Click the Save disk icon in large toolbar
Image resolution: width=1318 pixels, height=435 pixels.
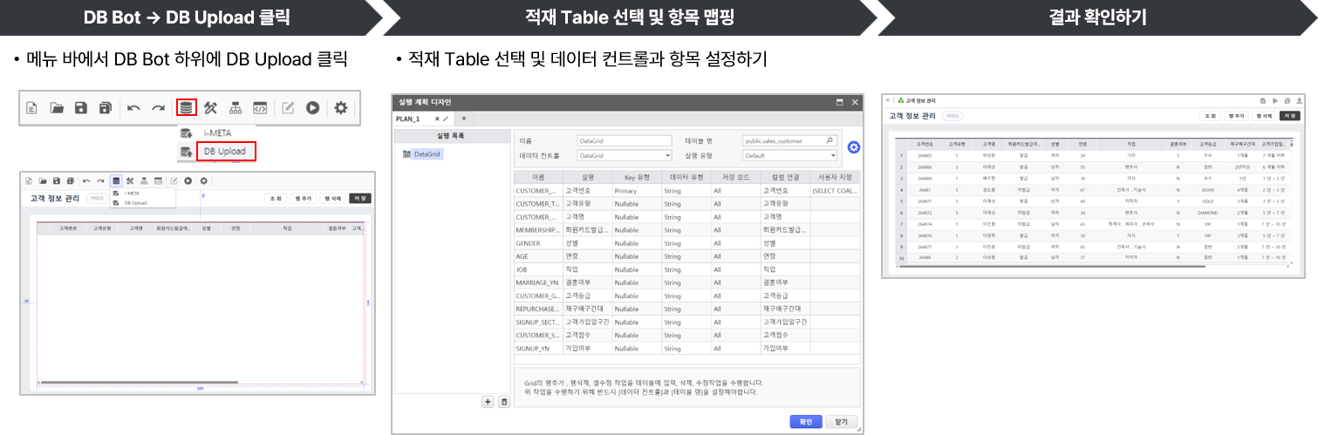coord(81,108)
